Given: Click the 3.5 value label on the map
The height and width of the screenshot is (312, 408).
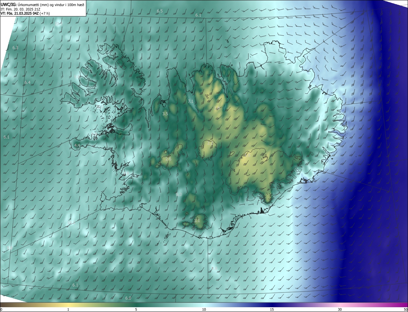Looking at the screenshot, I should [x=165, y=114].
